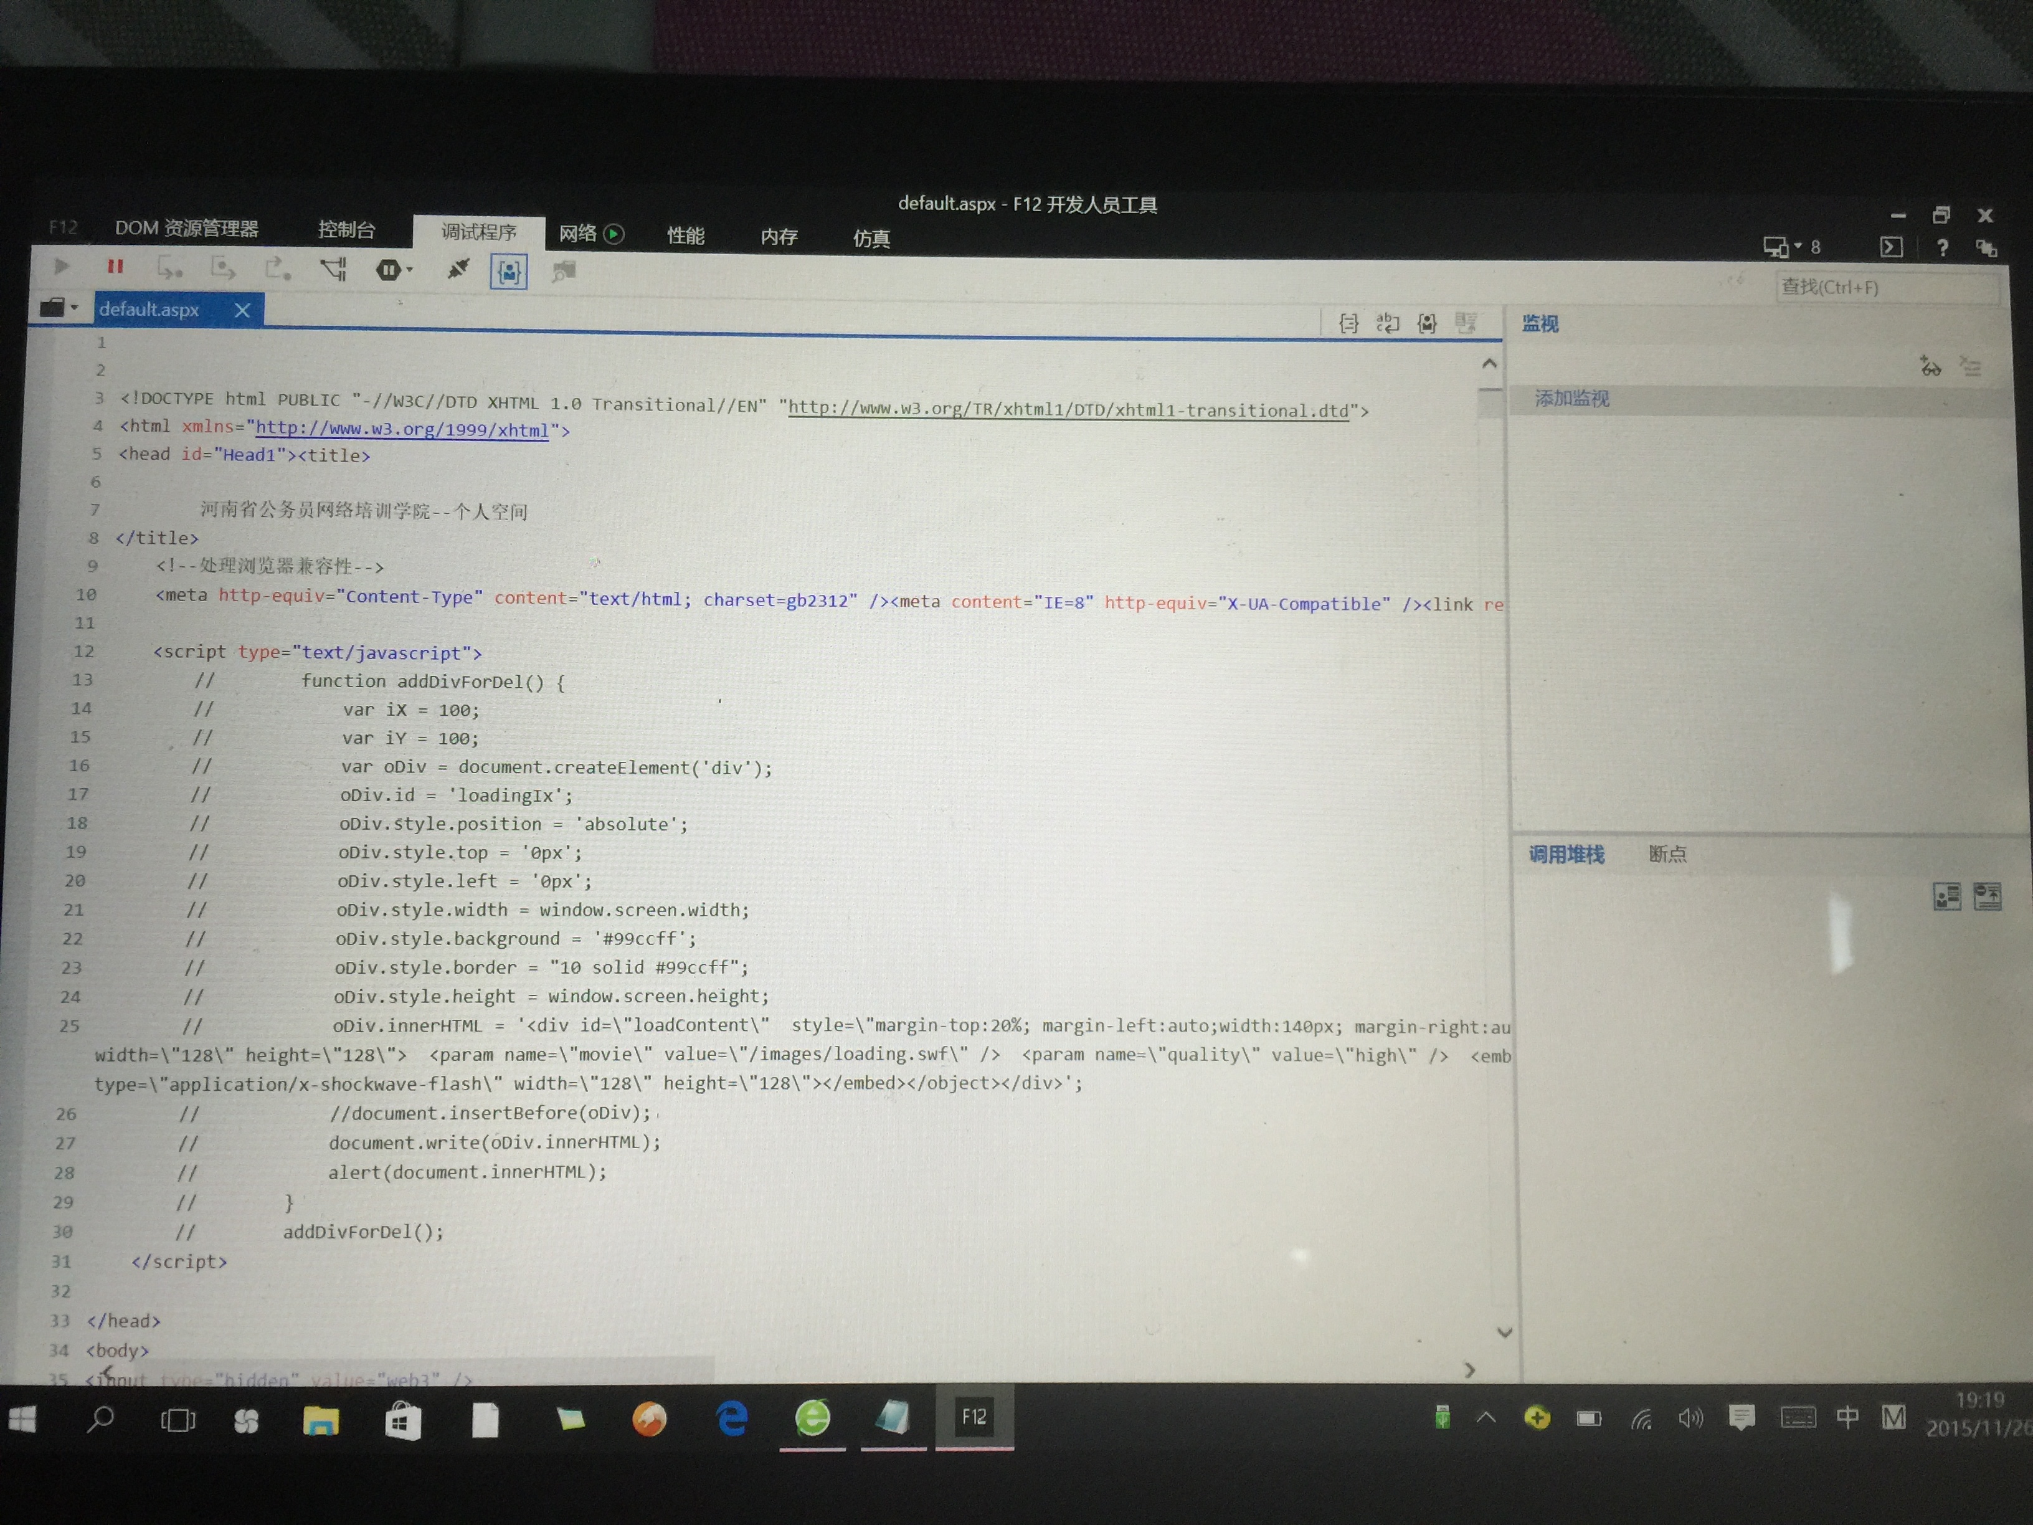The width and height of the screenshot is (2033, 1525).
Task: Click the Break on new worker icon
Action: [333, 268]
